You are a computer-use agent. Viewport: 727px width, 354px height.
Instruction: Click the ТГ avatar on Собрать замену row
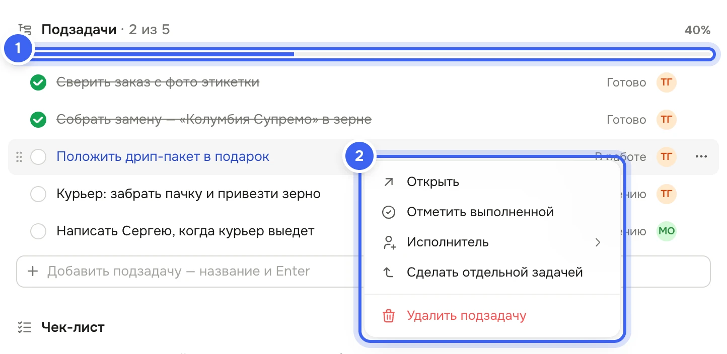click(x=666, y=120)
